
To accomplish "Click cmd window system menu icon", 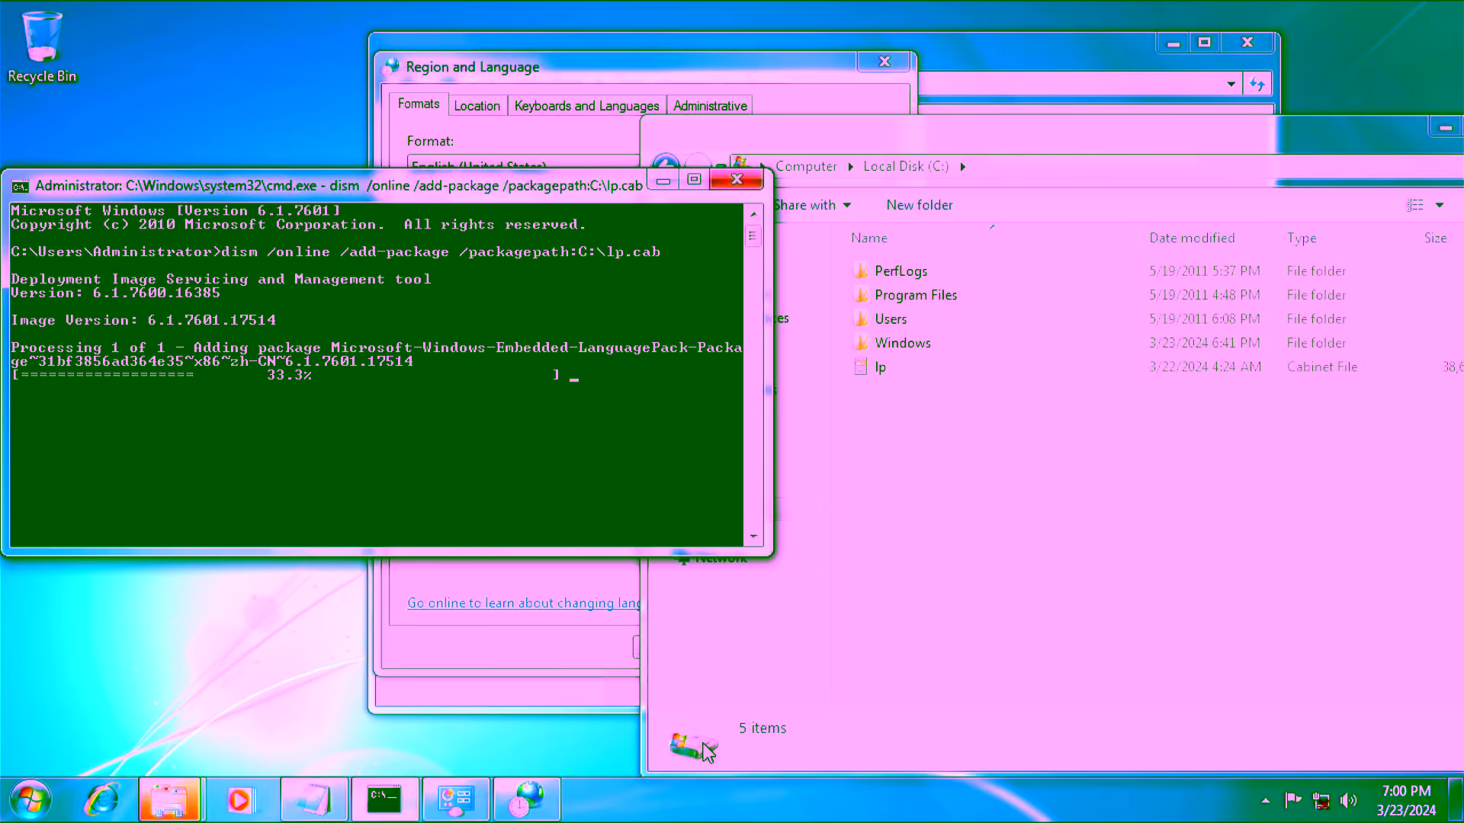I will pos(20,186).
